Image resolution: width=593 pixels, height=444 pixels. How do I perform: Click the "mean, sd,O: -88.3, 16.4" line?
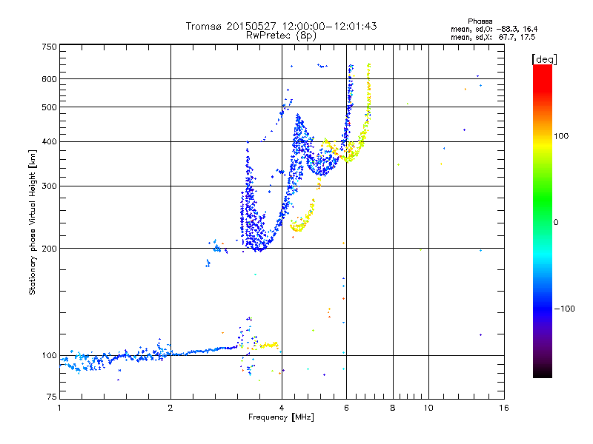point(494,29)
